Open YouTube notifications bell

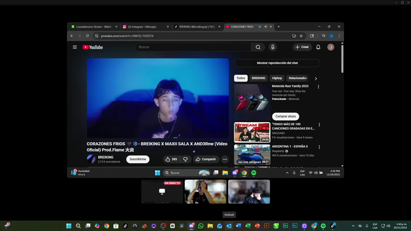click(318, 47)
